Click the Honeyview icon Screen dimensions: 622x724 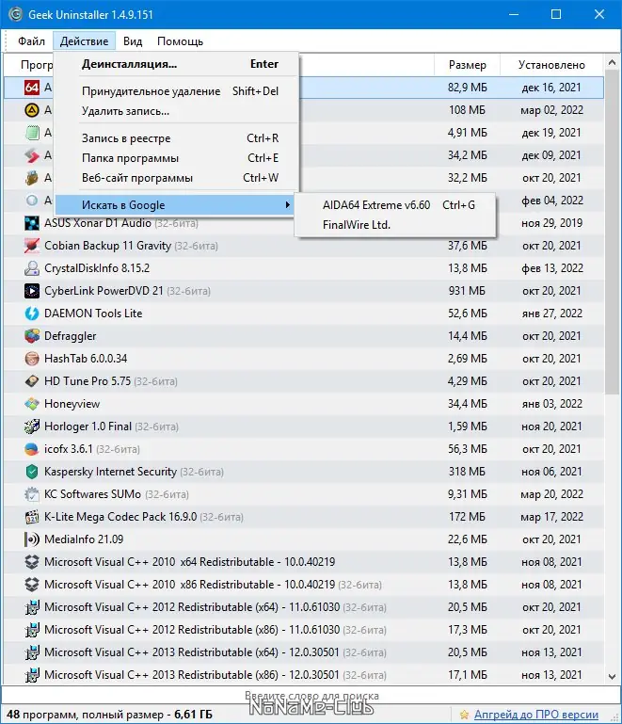32,404
